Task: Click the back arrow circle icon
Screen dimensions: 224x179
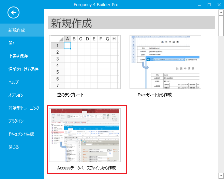Action: point(13,13)
